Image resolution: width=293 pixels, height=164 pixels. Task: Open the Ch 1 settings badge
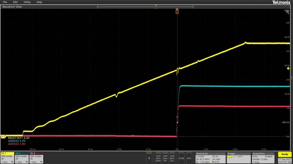(x=7, y=157)
